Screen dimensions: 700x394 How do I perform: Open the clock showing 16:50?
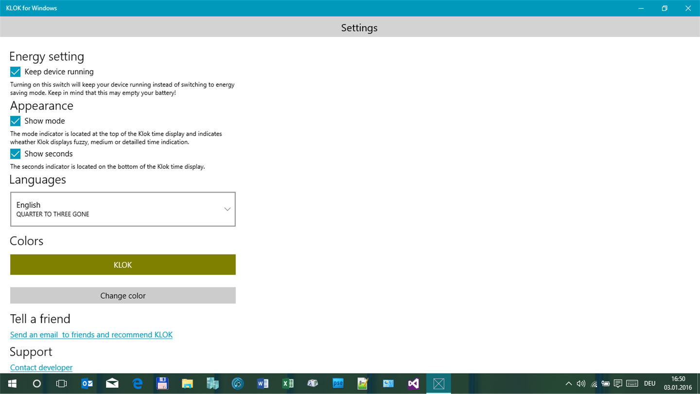678,384
